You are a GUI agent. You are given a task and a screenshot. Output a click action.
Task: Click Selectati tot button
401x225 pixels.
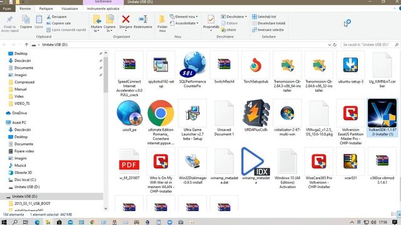[x=264, y=17]
